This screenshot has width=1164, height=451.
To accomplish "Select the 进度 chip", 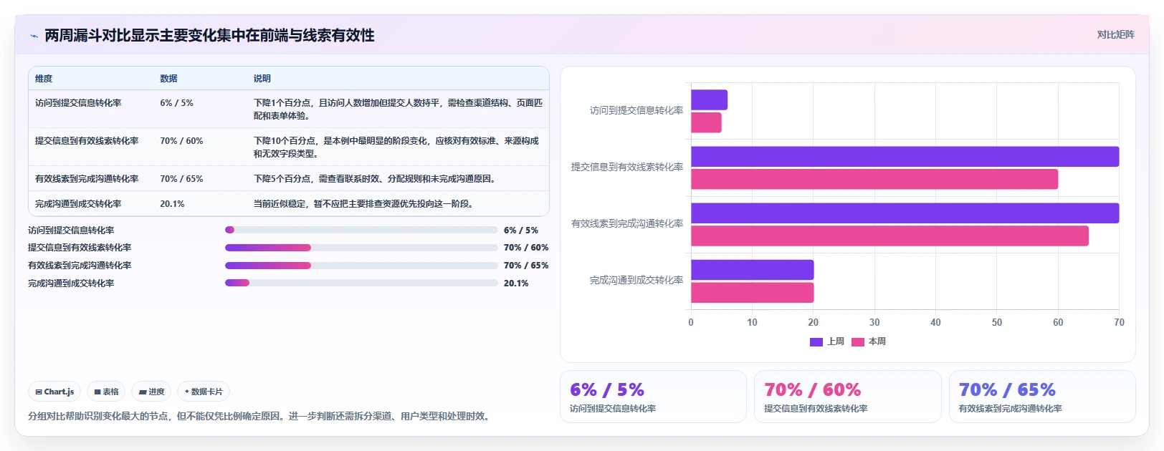I will pos(151,392).
